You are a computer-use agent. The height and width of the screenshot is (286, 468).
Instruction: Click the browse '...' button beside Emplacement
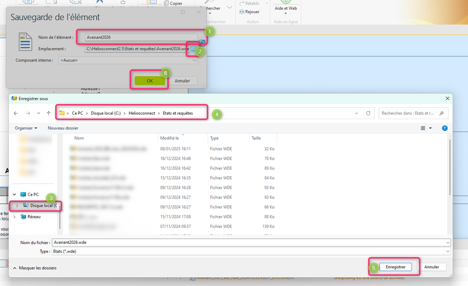193,50
